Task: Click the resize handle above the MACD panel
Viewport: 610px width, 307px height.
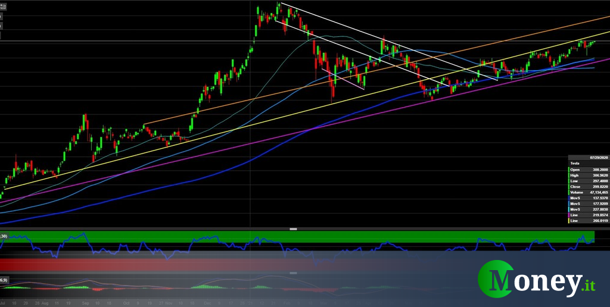Action: tap(292, 272)
